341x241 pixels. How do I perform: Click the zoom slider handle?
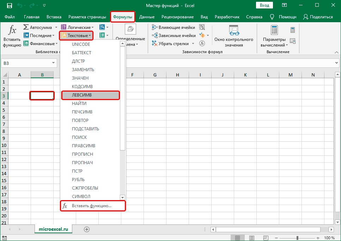tap(297, 238)
